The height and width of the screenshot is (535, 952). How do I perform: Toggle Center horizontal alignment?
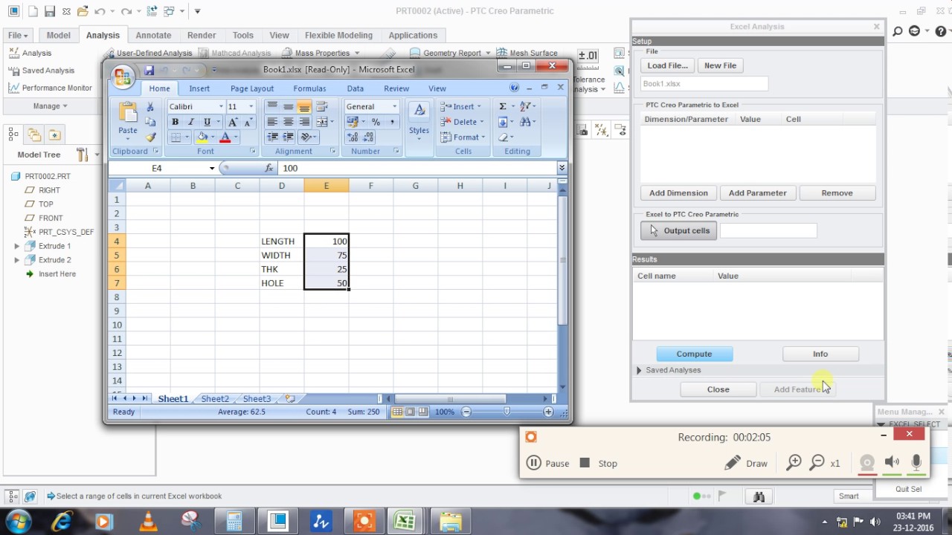pos(288,122)
